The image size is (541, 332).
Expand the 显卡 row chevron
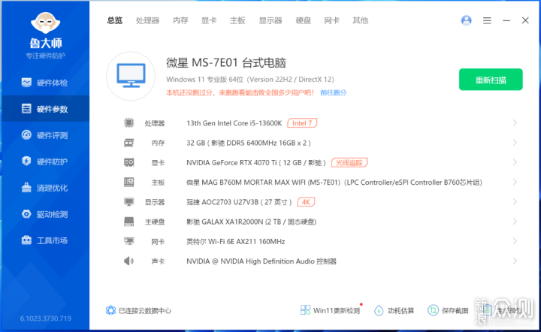(515, 162)
